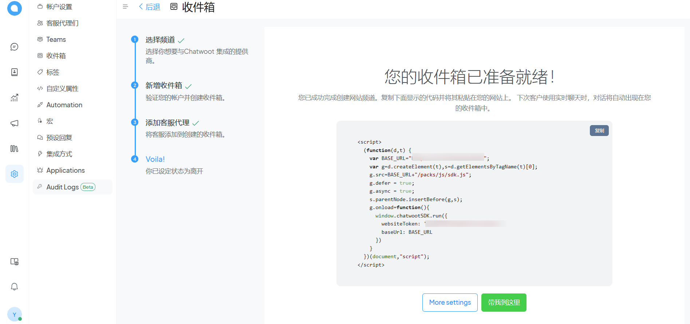
Task: Open 客服代理们 in settings menu
Action: click(62, 23)
